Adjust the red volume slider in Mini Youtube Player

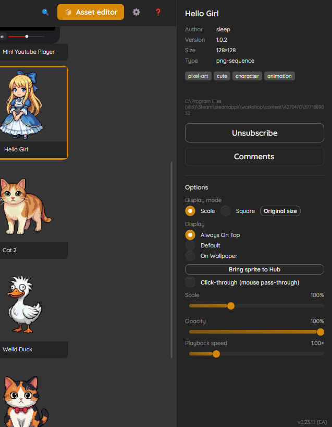point(27,37)
